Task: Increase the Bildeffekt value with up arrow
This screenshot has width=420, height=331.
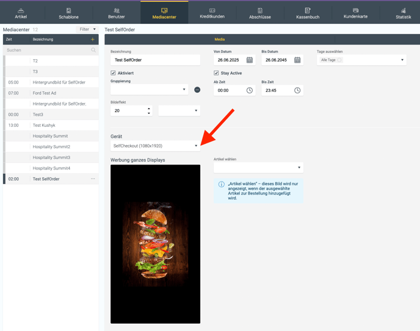Action: click(x=149, y=109)
